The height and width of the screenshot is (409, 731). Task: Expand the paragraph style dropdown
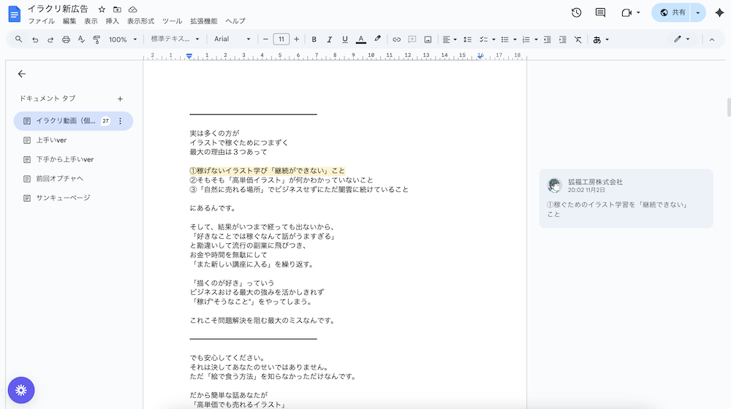point(175,39)
